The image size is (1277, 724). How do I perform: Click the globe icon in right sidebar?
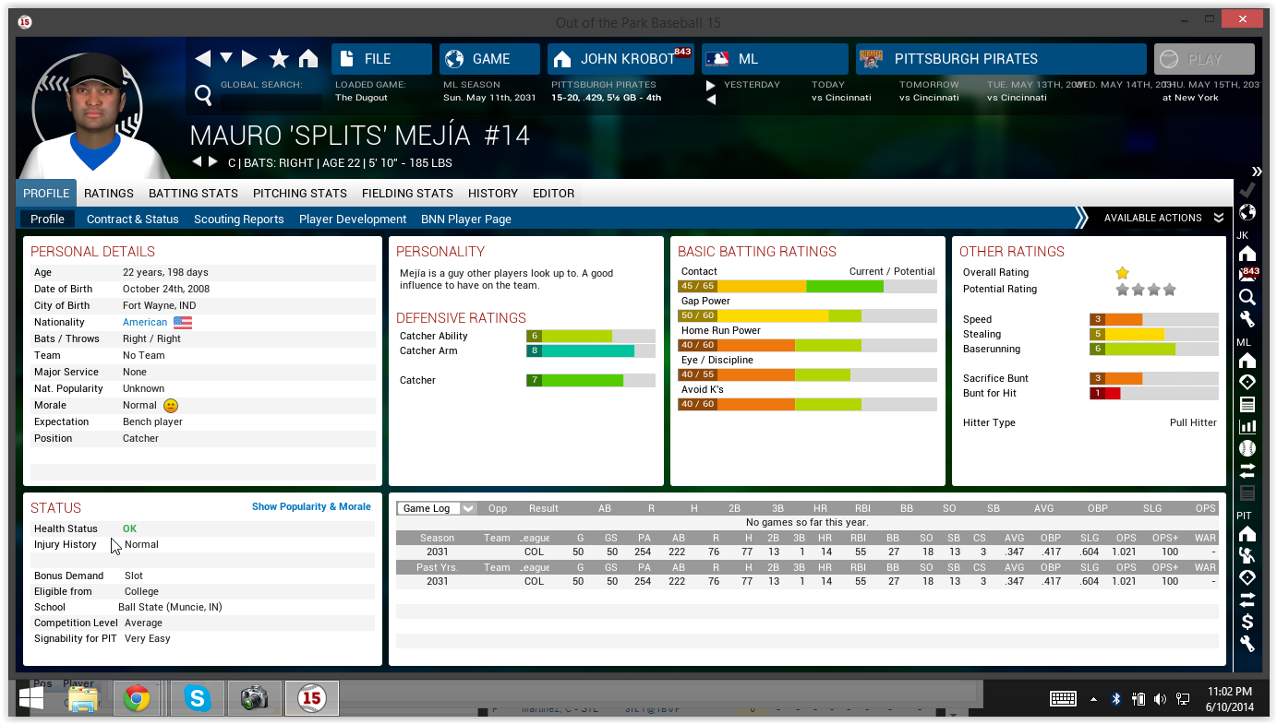1247,212
